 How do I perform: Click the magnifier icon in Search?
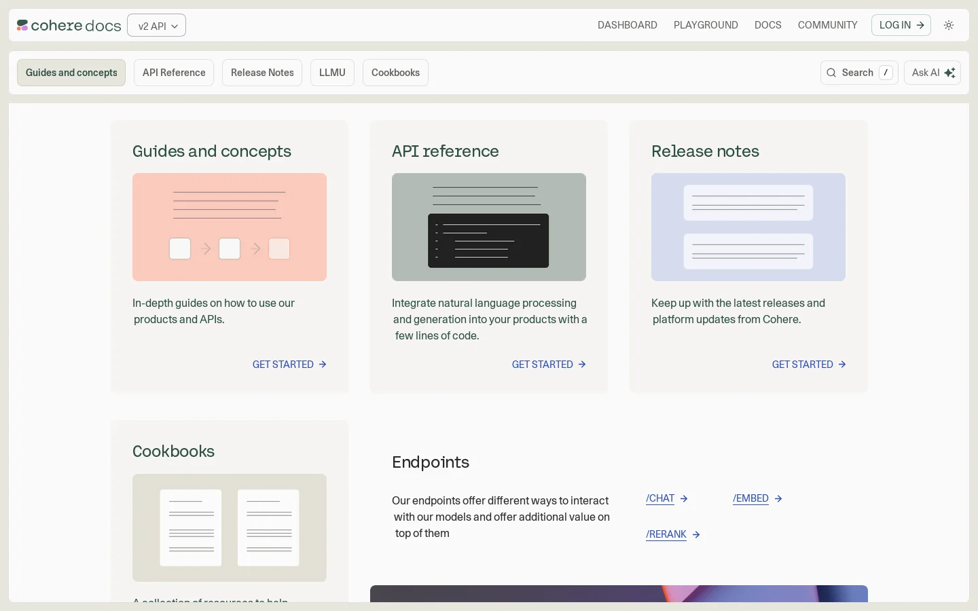(831, 73)
